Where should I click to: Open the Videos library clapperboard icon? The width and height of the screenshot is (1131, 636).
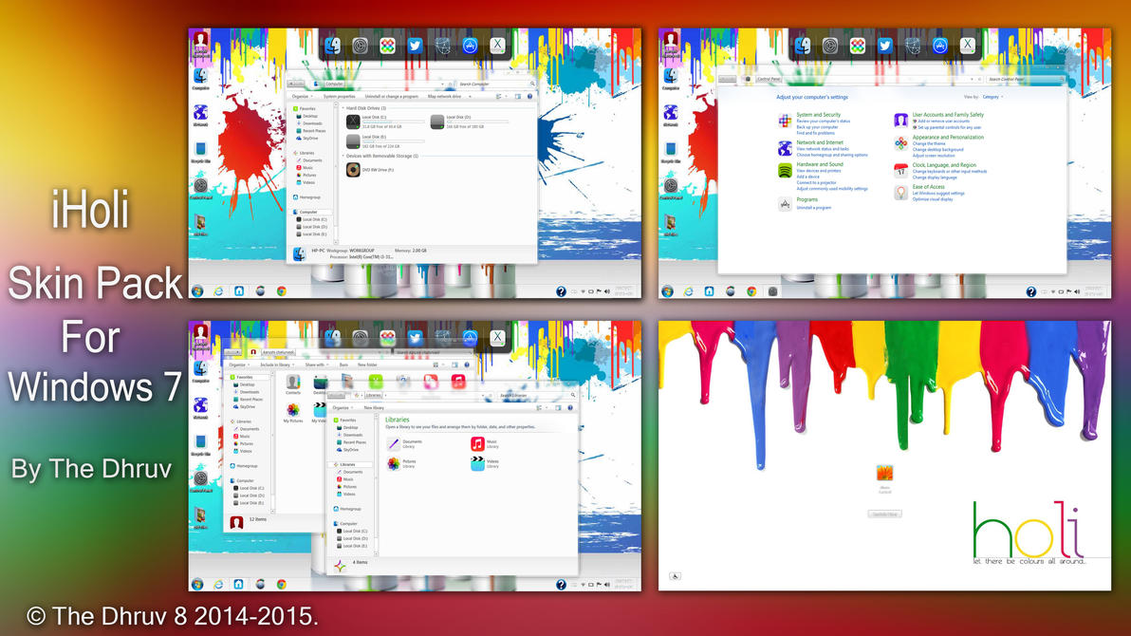pyautogui.click(x=477, y=464)
